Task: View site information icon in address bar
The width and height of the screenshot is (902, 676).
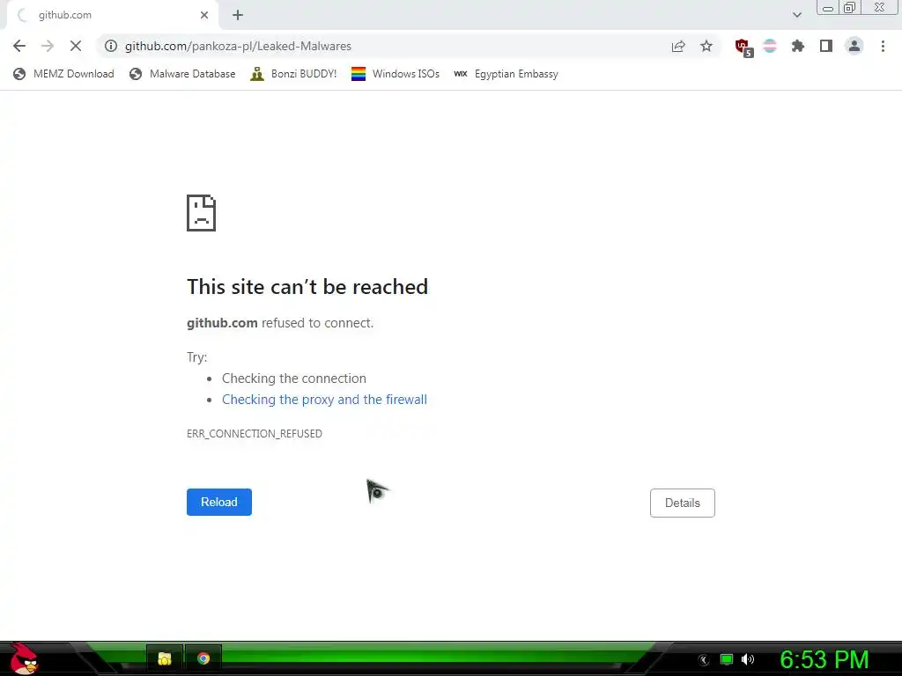Action: pyautogui.click(x=111, y=46)
